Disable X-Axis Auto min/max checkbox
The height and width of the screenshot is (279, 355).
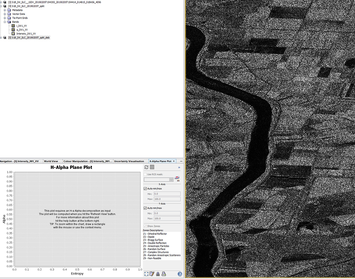tap(145, 189)
